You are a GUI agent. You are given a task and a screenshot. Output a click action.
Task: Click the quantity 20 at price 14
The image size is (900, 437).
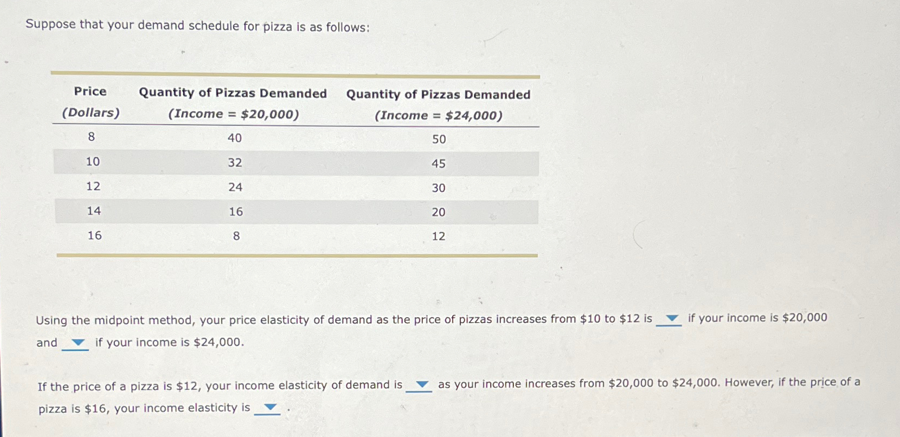click(x=439, y=211)
